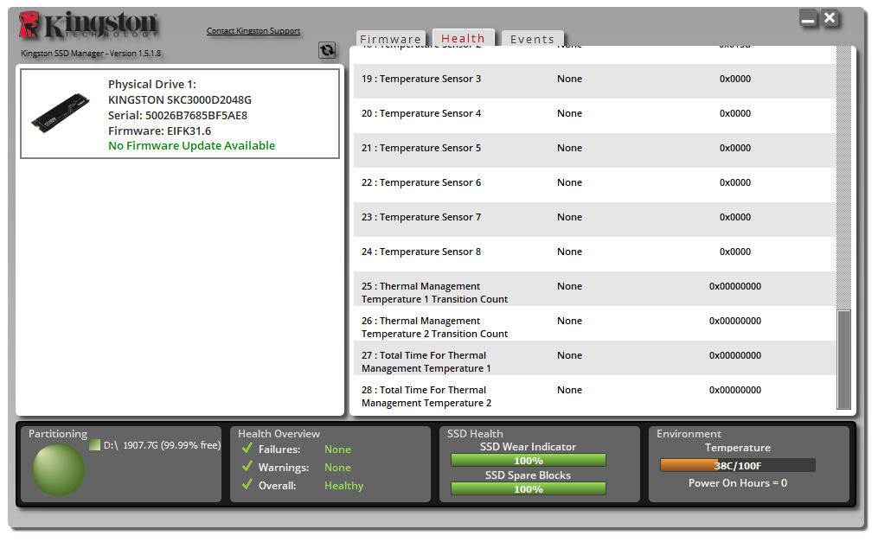Click the Partitioning panel heading

[58, 433]
